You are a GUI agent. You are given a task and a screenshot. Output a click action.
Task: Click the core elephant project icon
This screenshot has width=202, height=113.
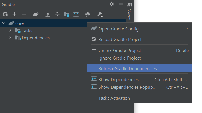11,23
